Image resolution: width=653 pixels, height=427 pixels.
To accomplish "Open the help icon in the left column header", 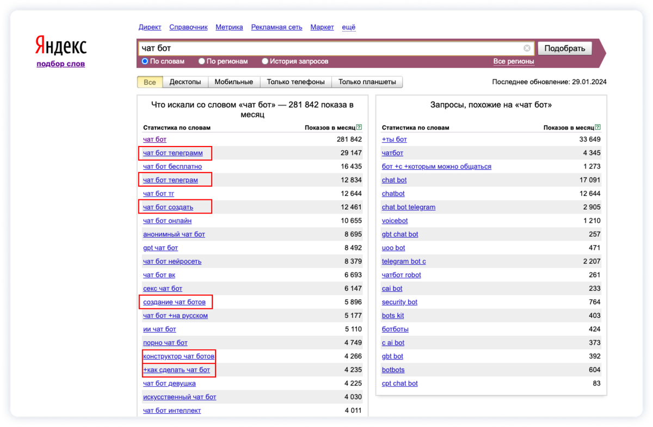I will [x=359, y=127].
